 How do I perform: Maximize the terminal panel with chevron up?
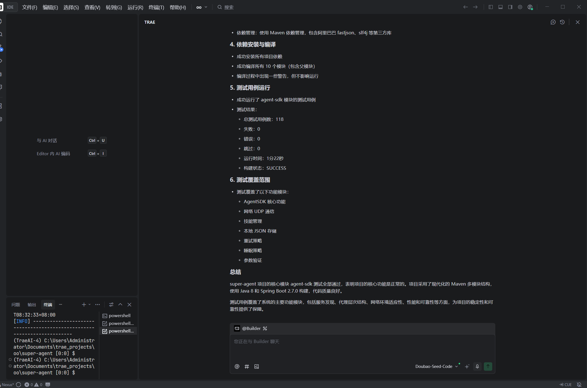coord(120,305)
